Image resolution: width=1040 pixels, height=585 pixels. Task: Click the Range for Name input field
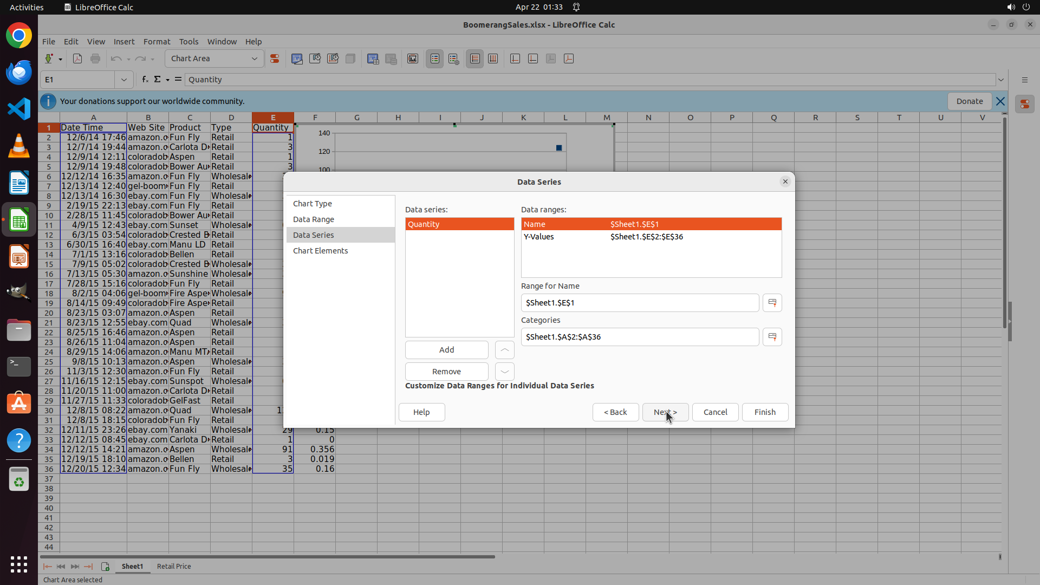639,303
